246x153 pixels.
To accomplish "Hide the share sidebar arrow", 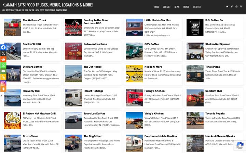I will [1, 95].
